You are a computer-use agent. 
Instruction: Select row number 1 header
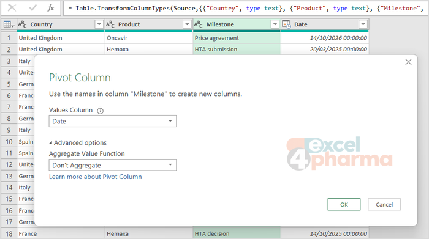9,38
